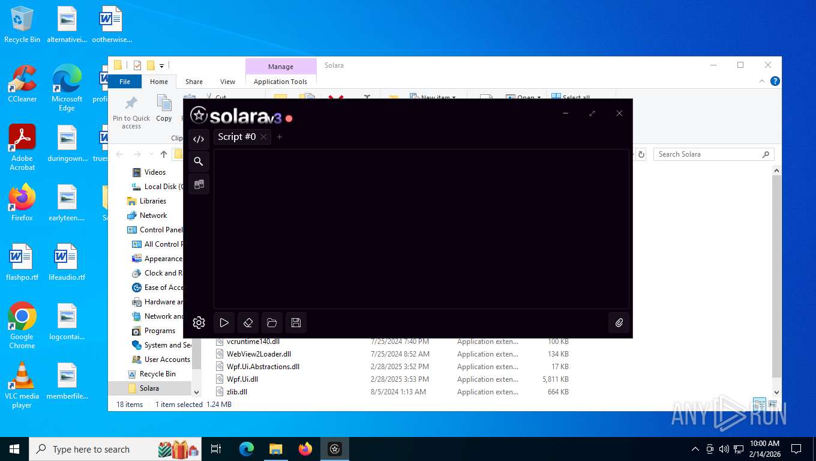Click Pin to Quick access button
816x461 pixels.
(131, 112)
